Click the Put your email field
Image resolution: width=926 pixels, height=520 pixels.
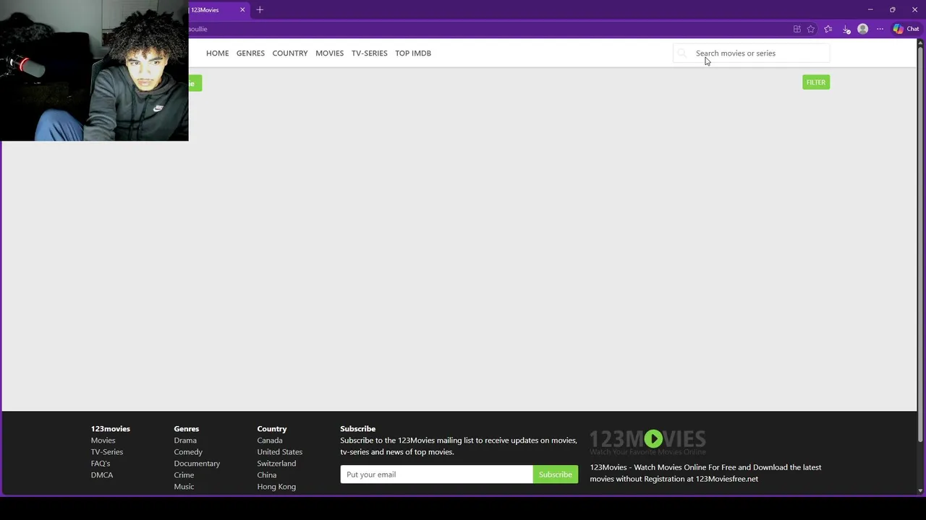[437, 474]
